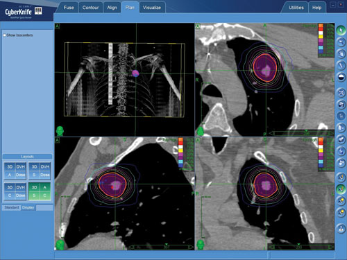
Task: Choose the 3D DVH A Dose layout
Action: [x=15, y=171]
